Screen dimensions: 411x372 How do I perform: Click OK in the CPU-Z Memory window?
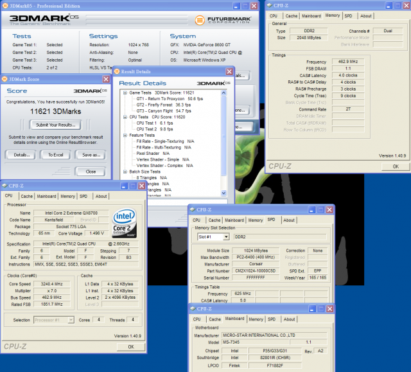click(x=396, y=166)
